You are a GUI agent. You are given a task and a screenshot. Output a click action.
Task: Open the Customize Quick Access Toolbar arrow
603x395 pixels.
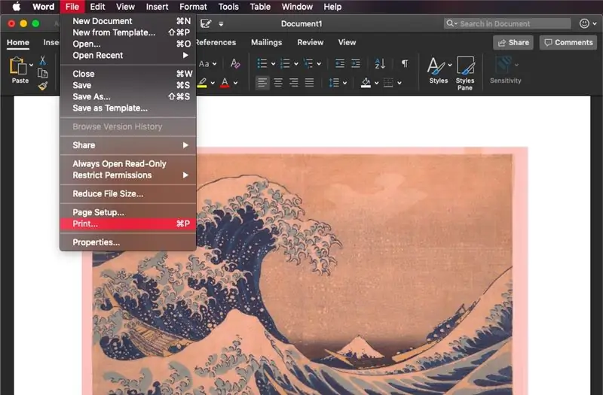coord(221,24)
